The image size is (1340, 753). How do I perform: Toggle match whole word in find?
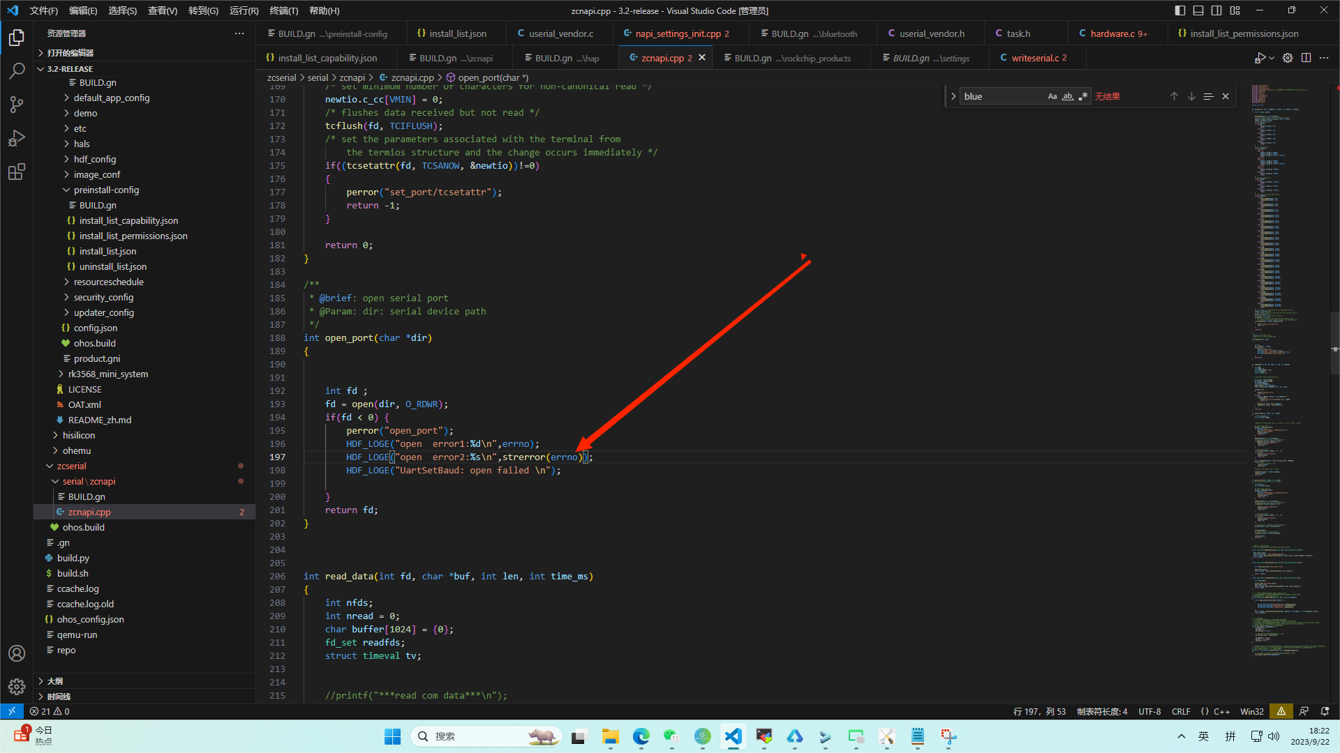pos(1068,96)
